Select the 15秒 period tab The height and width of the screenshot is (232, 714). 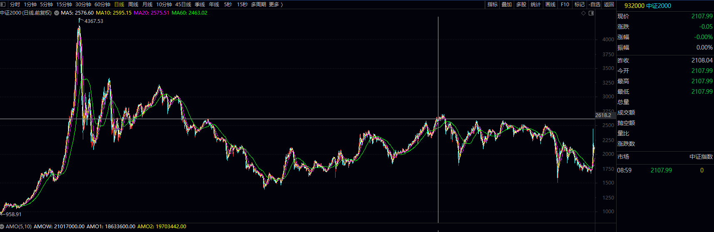[242, 5]
